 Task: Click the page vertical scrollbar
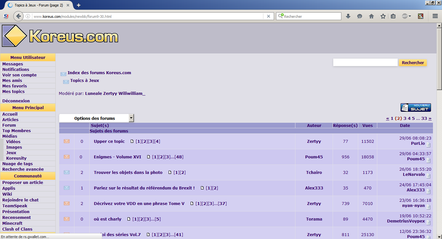(x=439, y=130)
